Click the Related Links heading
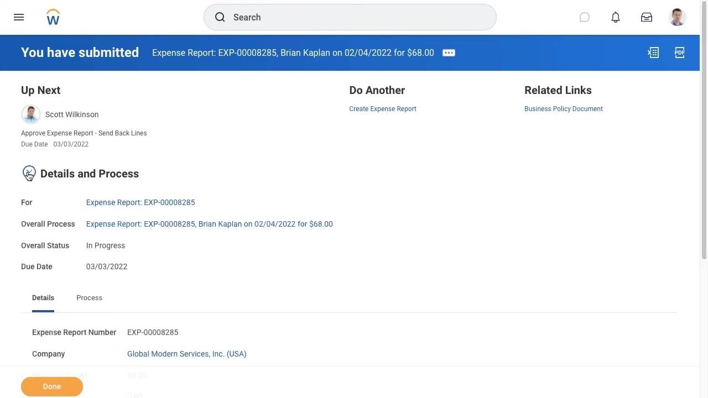The width and height of the screenshot is (708, 398). (558, 90)
